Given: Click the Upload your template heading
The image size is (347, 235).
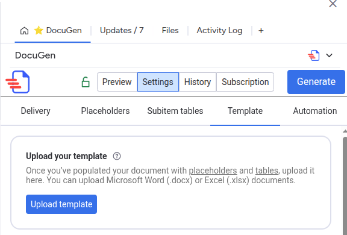Looking at the screenshot, I should coord(66,156).
